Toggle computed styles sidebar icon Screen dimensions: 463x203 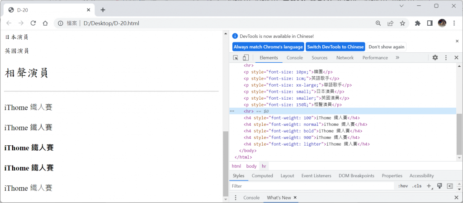[x=450, y=186]
